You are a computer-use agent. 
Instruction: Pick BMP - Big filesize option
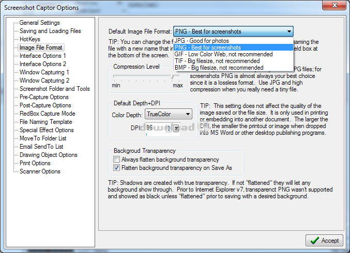[x=233, y=68]
